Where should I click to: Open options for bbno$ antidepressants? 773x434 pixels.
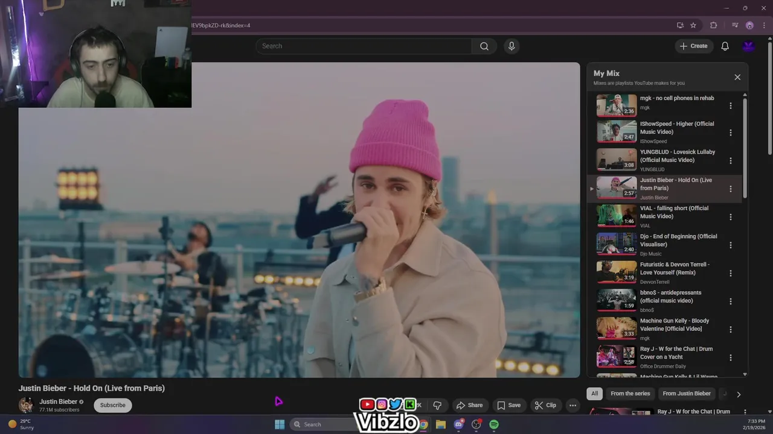click(x=730, y=301)
